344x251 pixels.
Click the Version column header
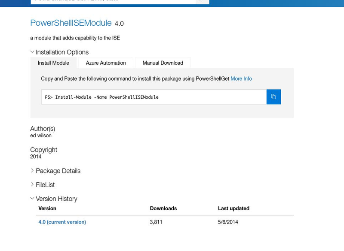(x=47, y=209)
